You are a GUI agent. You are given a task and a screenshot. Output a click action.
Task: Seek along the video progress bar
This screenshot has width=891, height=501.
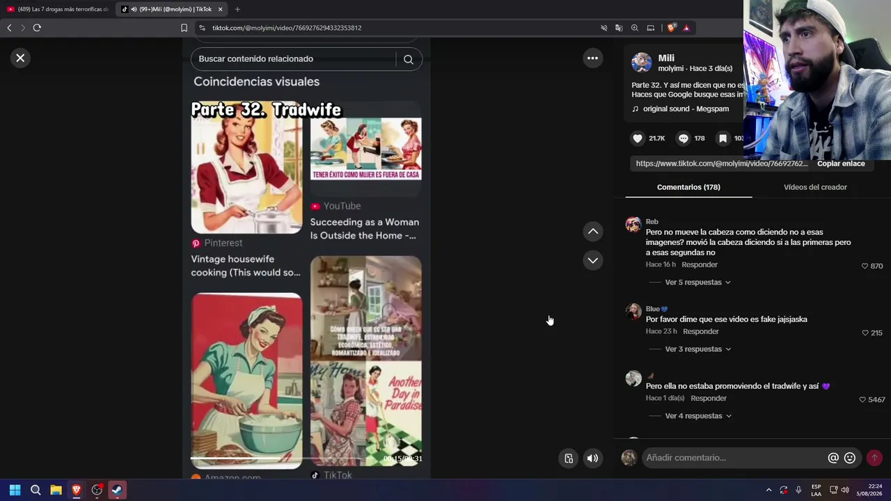(306, 459)
